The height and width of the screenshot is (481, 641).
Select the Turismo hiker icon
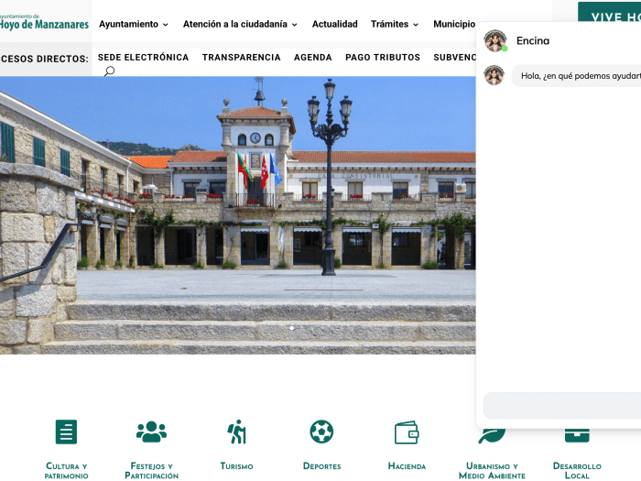(x=236, y=432)
